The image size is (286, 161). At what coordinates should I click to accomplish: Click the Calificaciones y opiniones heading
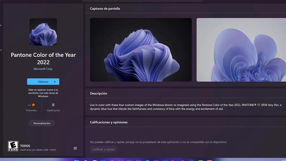click(x=109, y=122)
